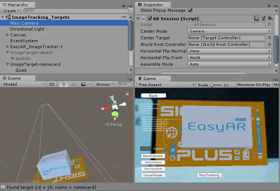The image size is (280, 191).
Task: Open ImageTracking_Targets scene context menu
Action: 123,17
